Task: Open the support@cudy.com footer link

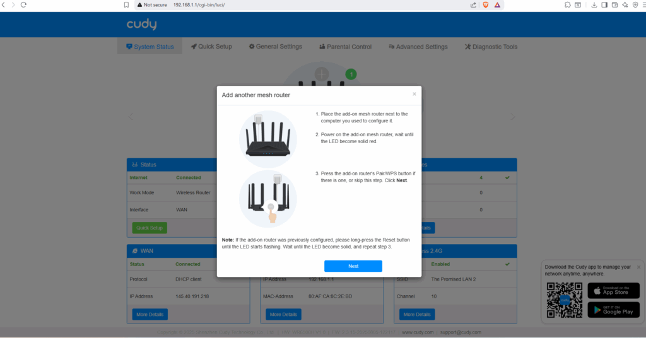Action: point(461,332)
